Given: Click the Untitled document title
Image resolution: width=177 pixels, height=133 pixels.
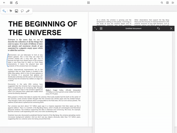Looking at the screenshot, I should (x=133, y=28).
